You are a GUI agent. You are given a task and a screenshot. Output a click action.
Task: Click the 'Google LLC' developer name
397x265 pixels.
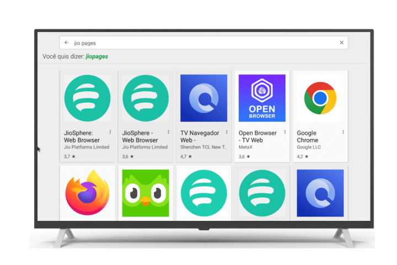click(309, 147)
